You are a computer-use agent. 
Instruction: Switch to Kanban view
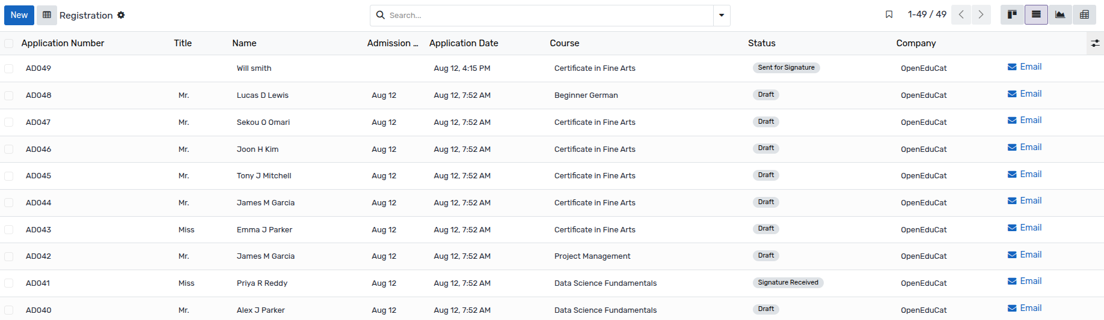[1012, 14]
